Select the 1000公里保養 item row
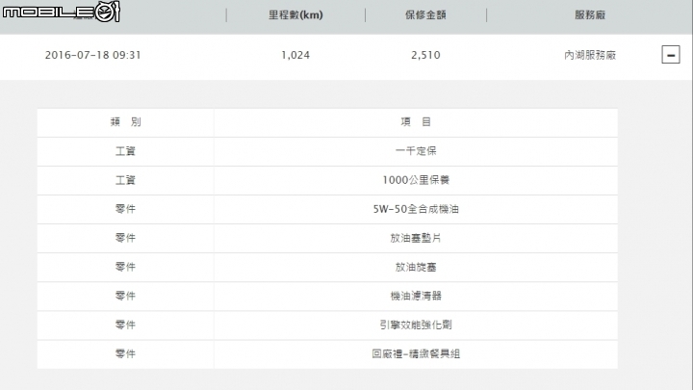The image size is (693, 390). (327, 180)
